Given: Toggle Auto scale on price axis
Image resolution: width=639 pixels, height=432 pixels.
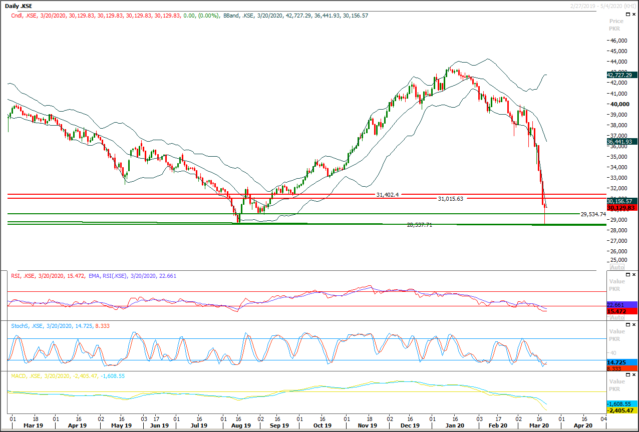Looking at the screenshot, I should (617, 267).
